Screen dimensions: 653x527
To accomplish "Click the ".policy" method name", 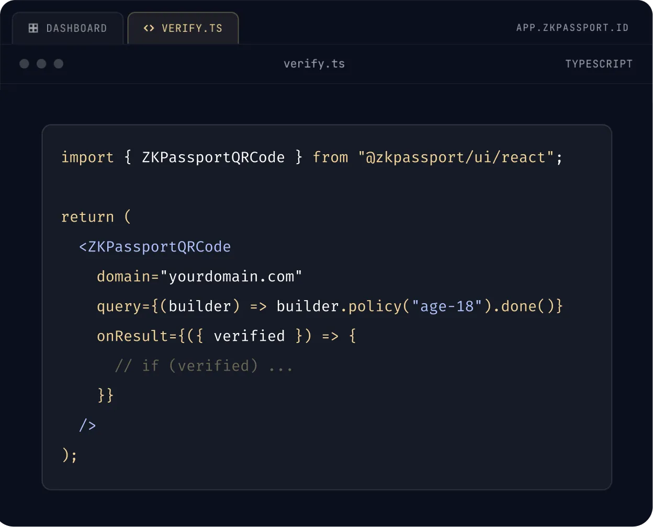I will (x=371, y=306).
